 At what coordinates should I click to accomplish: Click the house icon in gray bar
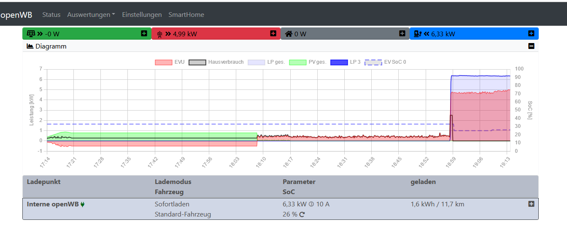coord(289,34)
